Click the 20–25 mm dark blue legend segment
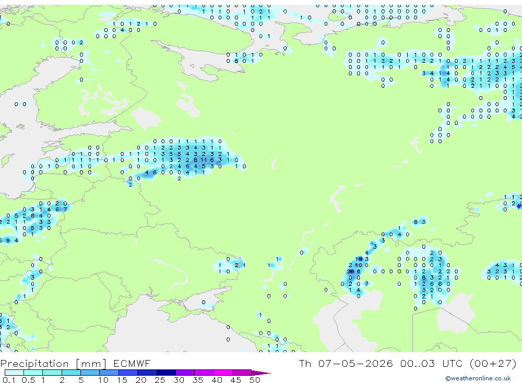This screenshot has height=383, width=522. [147, 373]
